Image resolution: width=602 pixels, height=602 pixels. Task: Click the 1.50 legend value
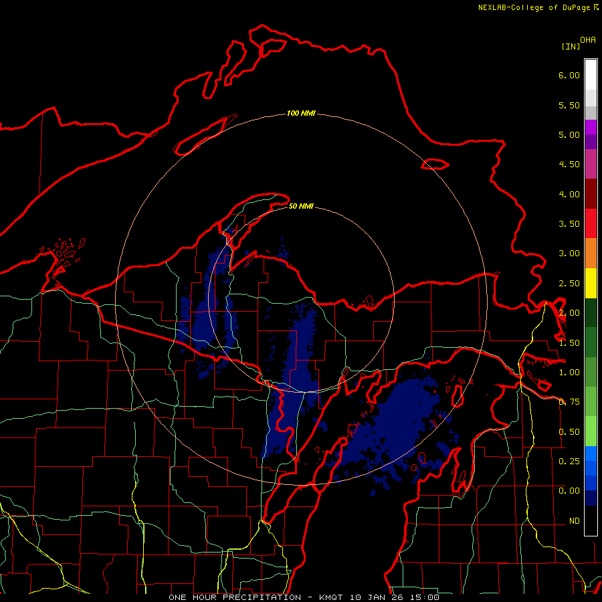tap(569, 343)
